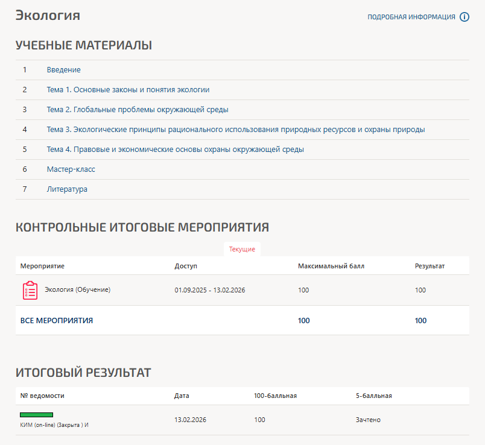Open the Литература material
This screenshot has height=445, width=485.
(x=67, y=189)
